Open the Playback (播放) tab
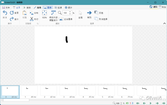 click(x=27, y=8)
